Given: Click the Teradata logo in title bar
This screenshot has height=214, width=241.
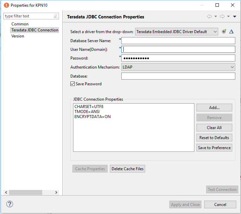Looking at the screenshot, I should (x=6, y=5).
